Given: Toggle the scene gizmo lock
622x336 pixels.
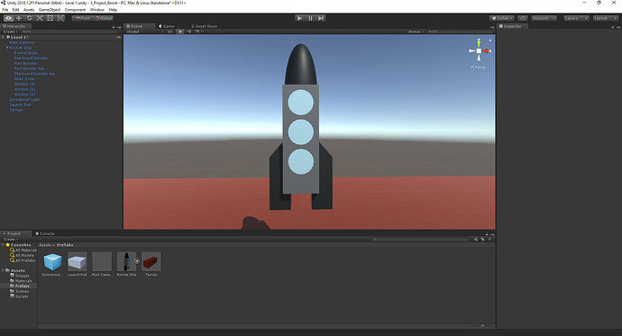Looking at the screenshot, I should click(490, 41).
